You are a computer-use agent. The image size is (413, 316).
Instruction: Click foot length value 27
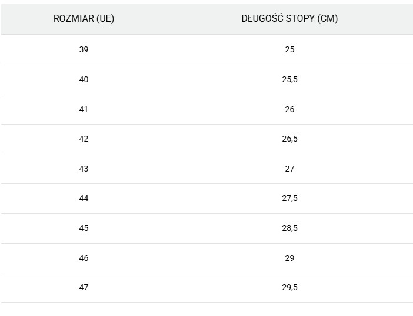(x=289, y=169)
